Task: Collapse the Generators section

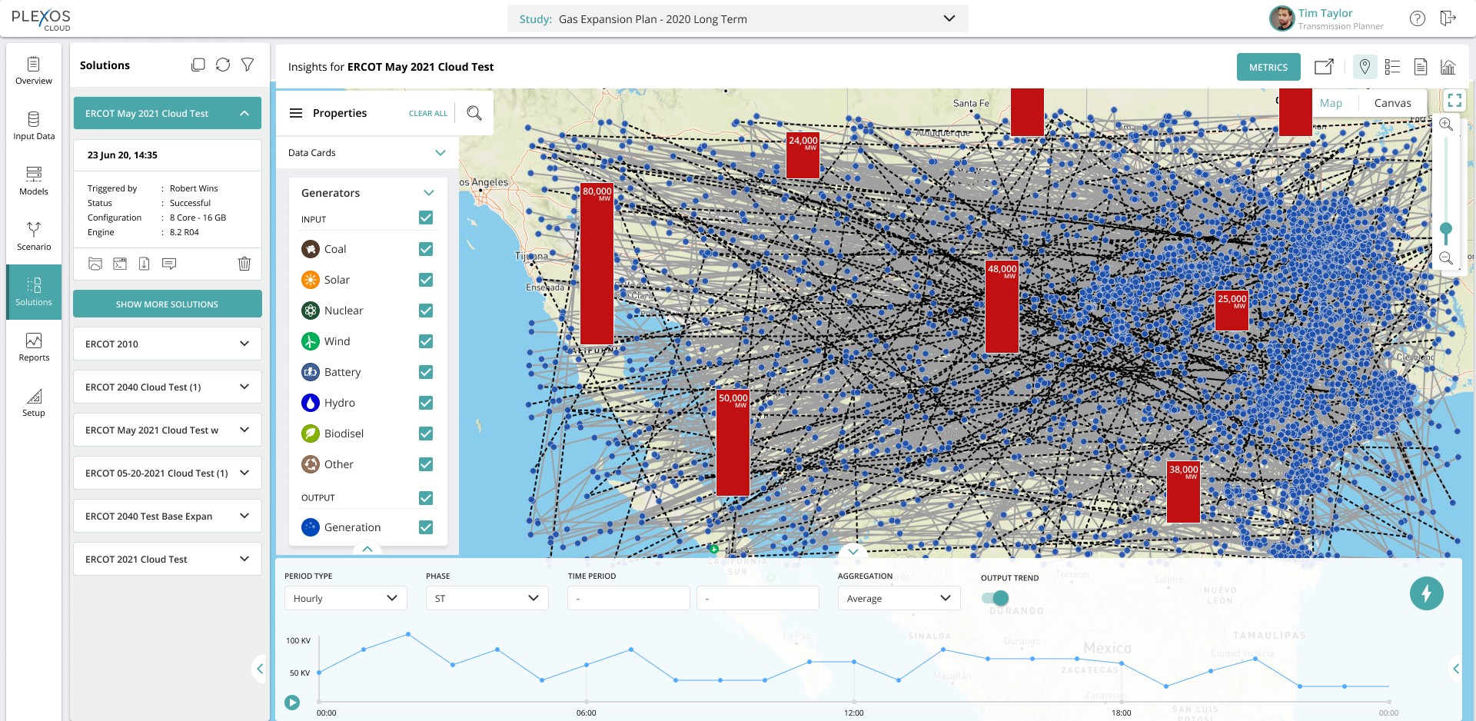Action: (429, 193)
